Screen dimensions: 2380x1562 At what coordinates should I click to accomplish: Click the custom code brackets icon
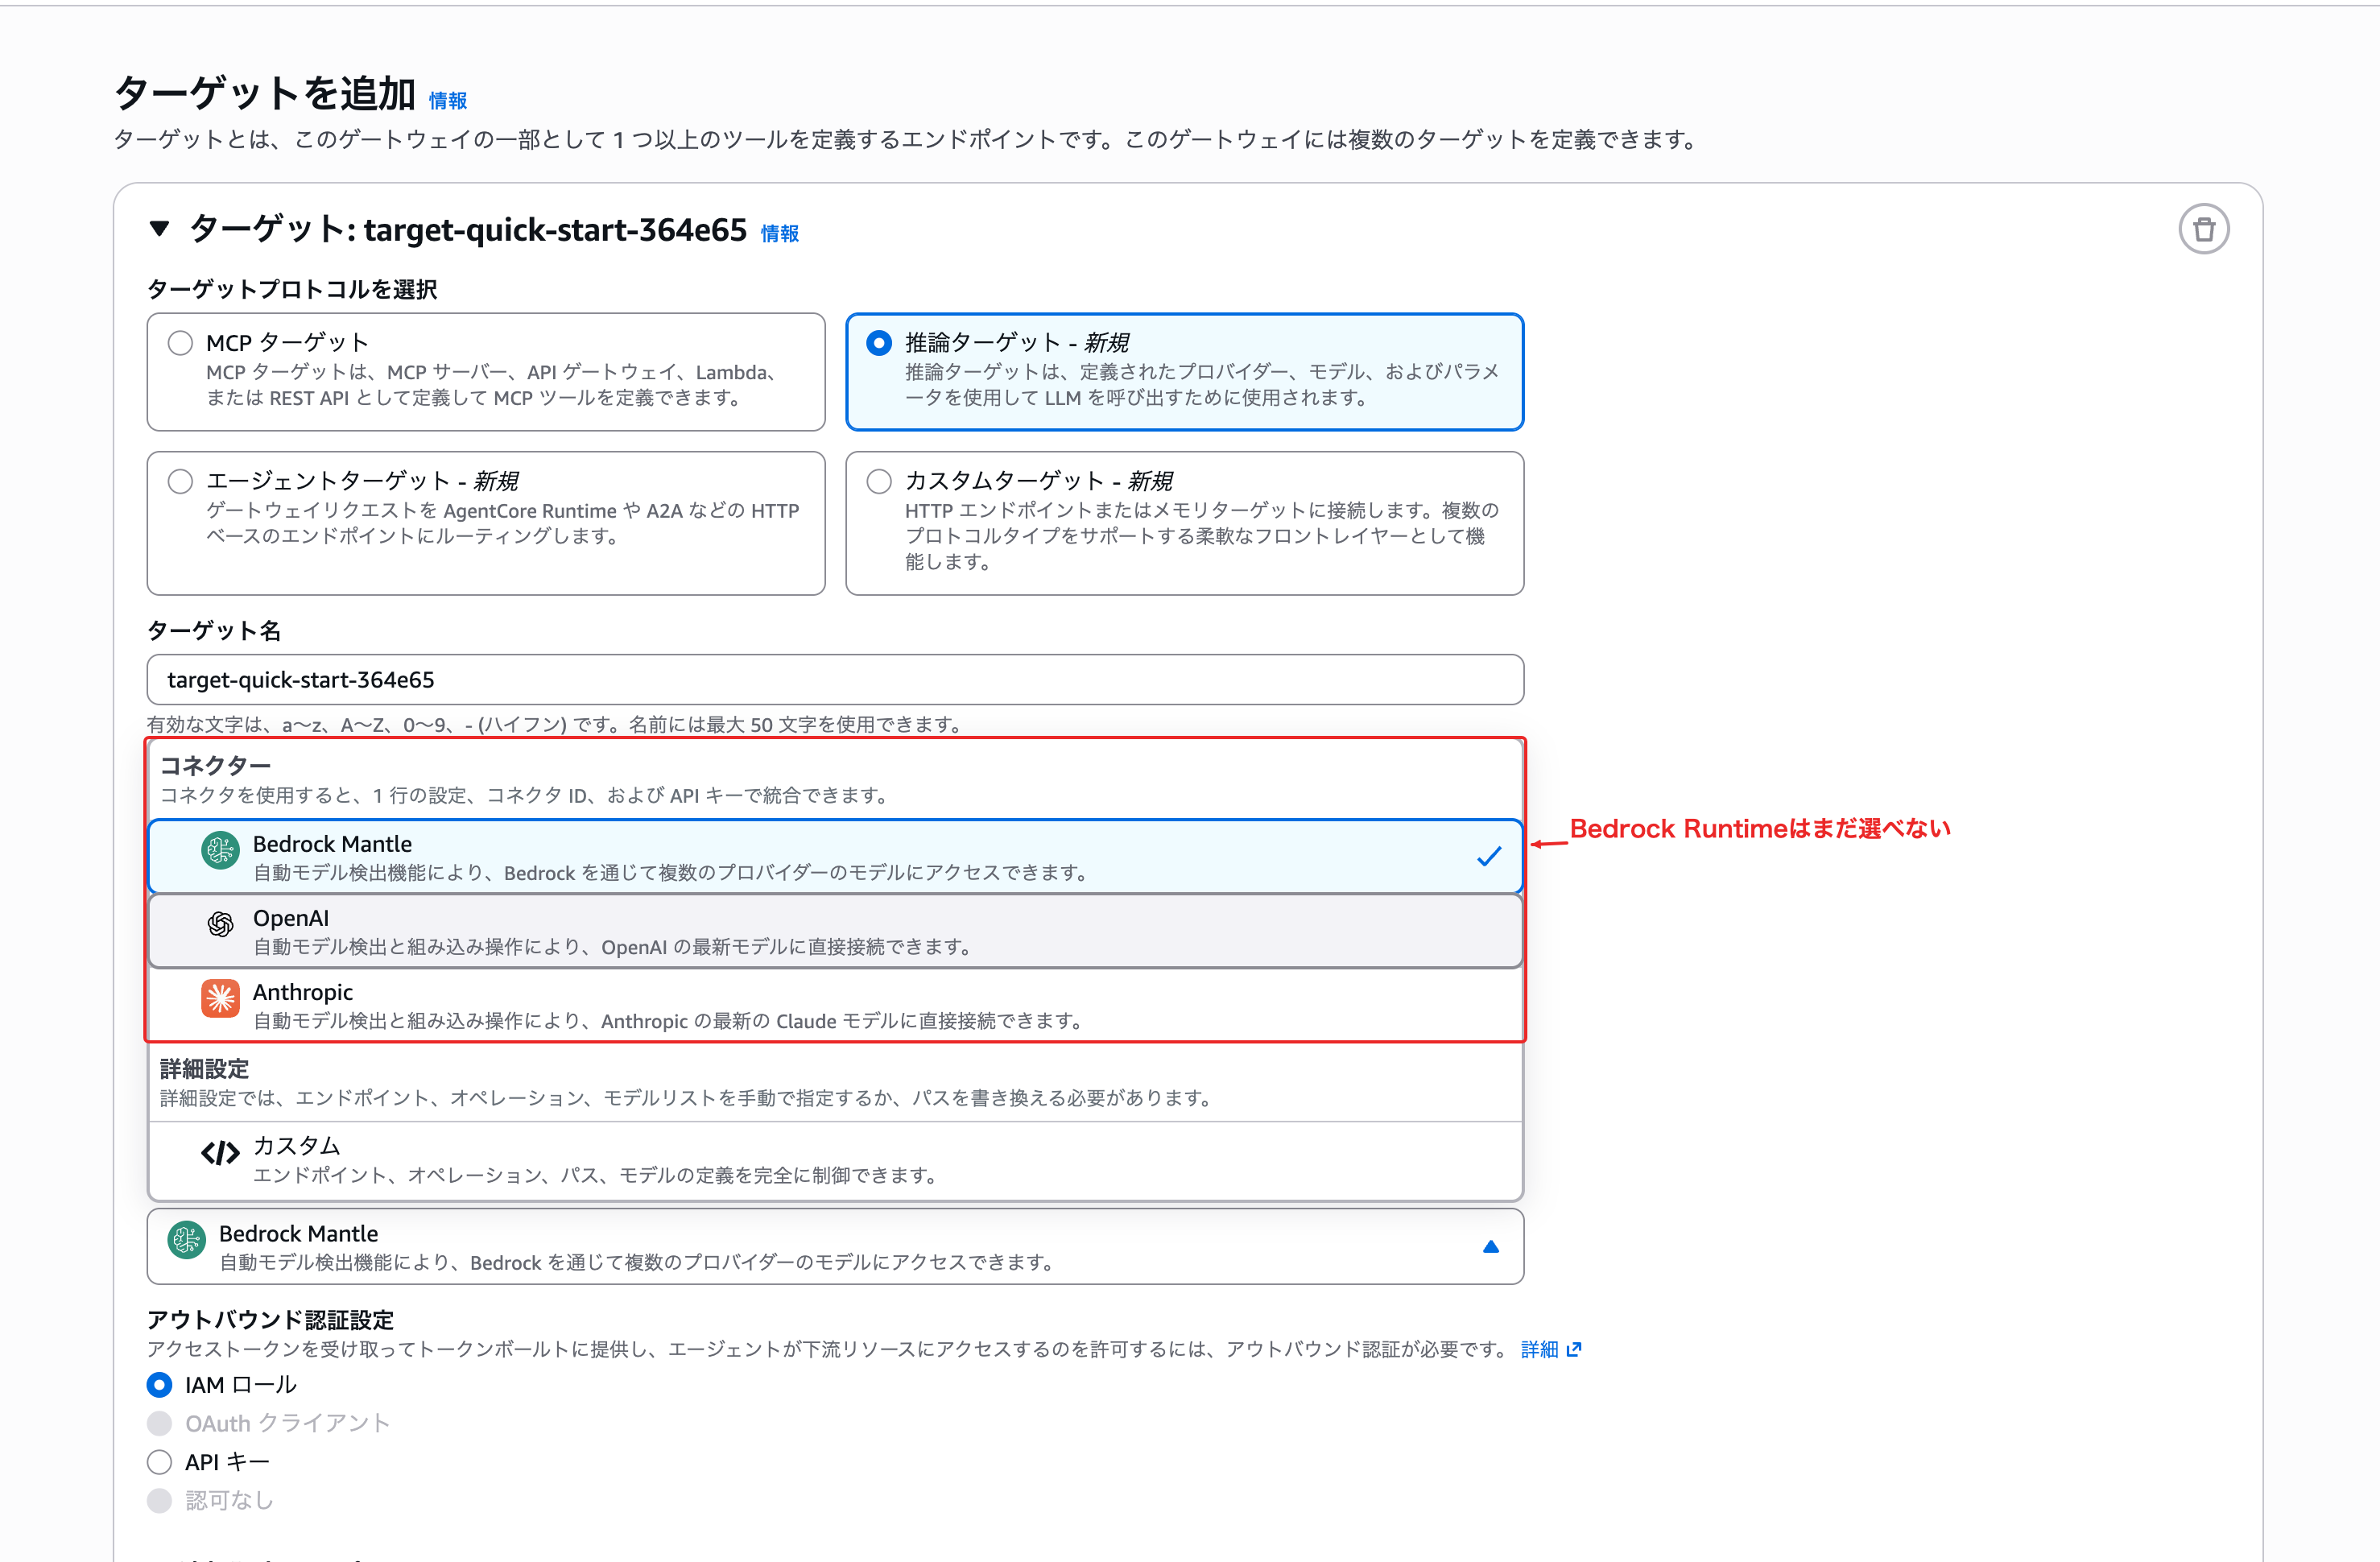220,1154
